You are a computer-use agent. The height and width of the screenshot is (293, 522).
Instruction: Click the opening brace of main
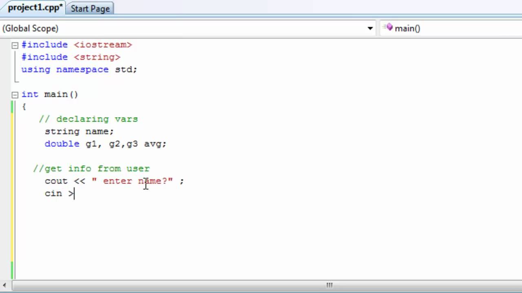[x=24, y=107]
